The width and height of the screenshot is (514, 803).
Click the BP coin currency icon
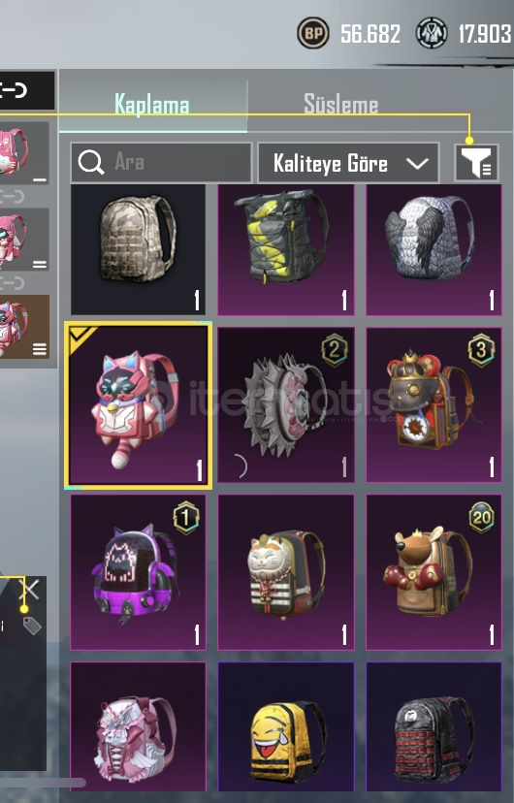pyautogui.click(x=313, y=34)
